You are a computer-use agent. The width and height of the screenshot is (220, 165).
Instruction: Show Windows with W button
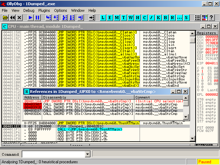131,18
